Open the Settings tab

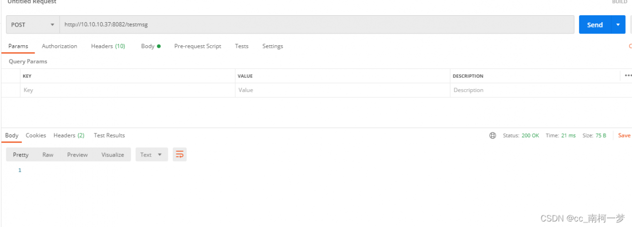click(x=273, y=46)
